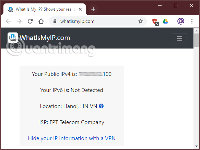Expand the WhatIsMyIP hamburger navigation menu
This screenshot has width=200, height=150.
tap(179, 38)
